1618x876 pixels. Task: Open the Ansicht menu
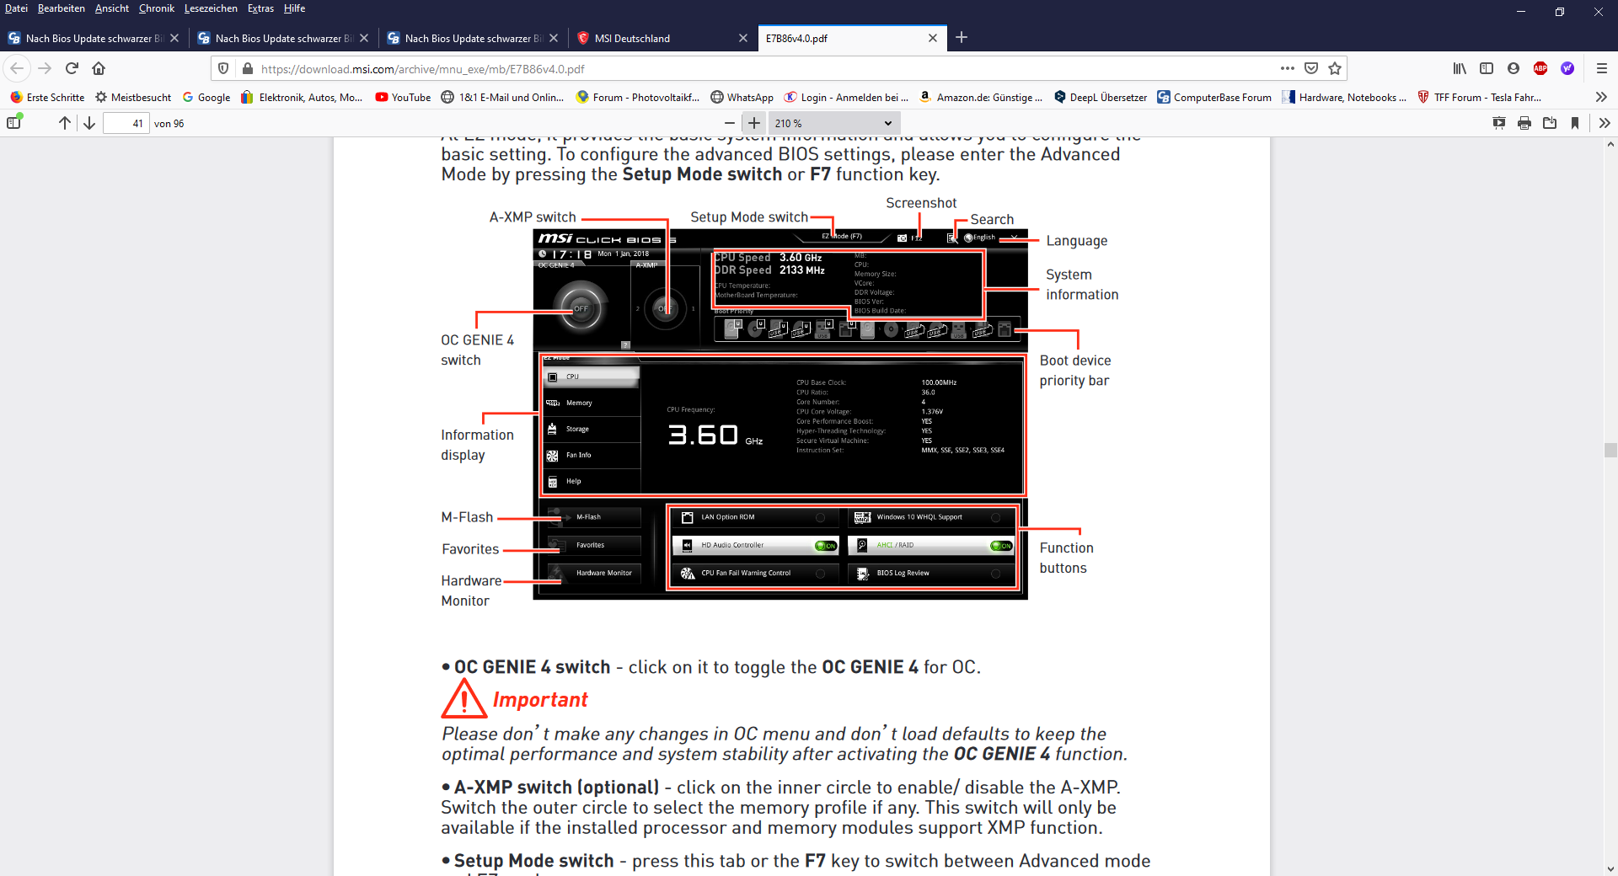pos(112,8)
